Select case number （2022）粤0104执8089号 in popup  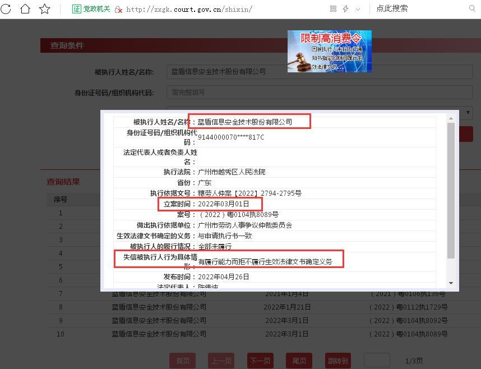coord(238,214)
